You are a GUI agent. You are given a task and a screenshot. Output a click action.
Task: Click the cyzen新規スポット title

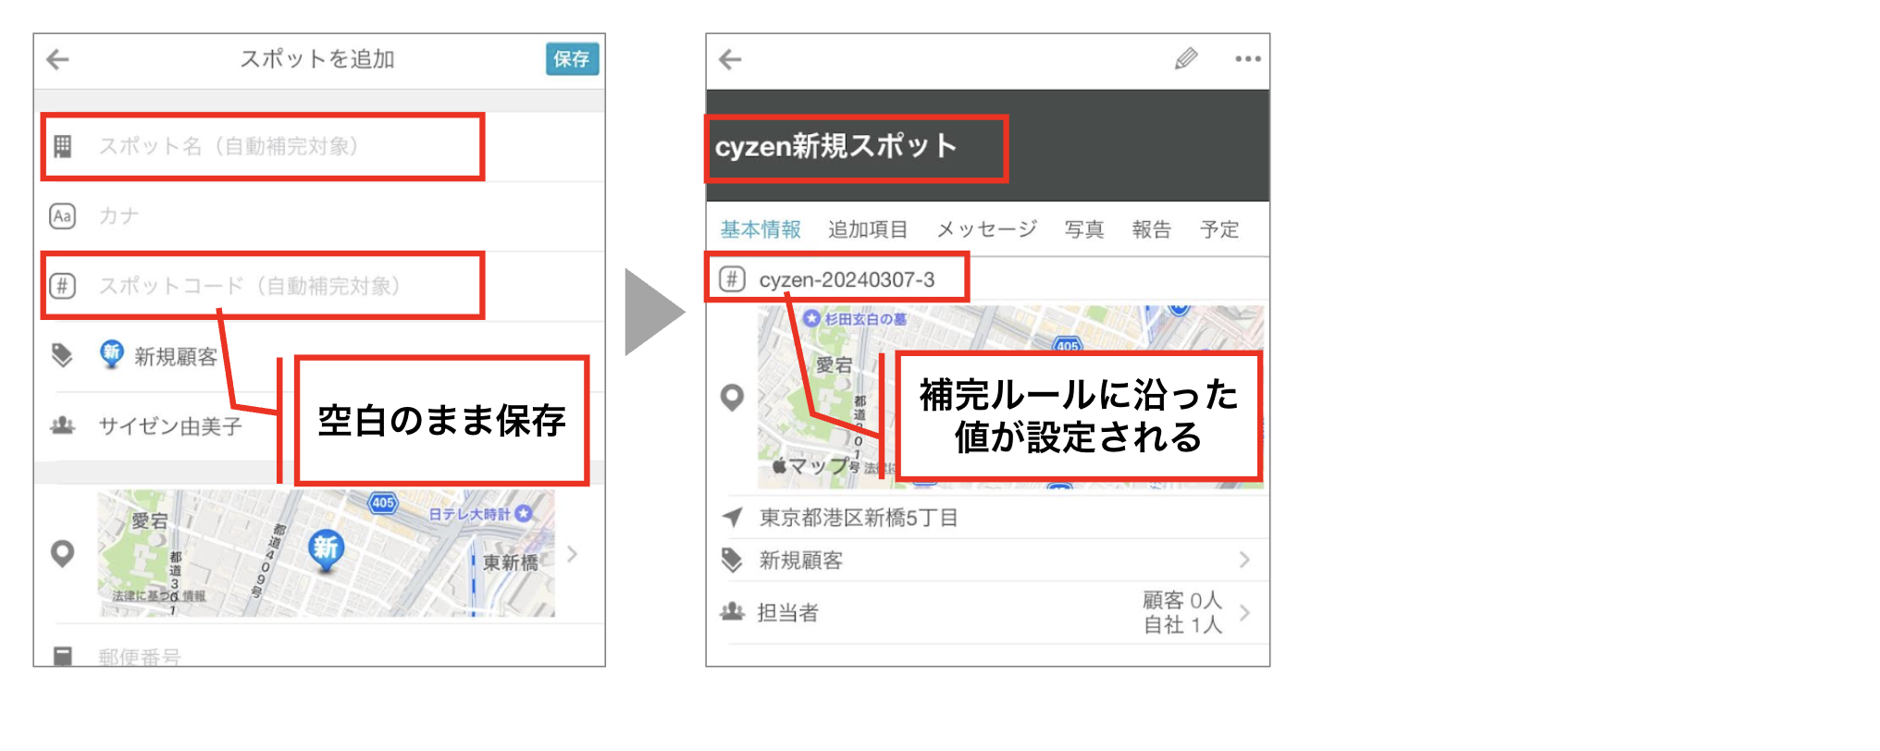[x=835, y=146]
